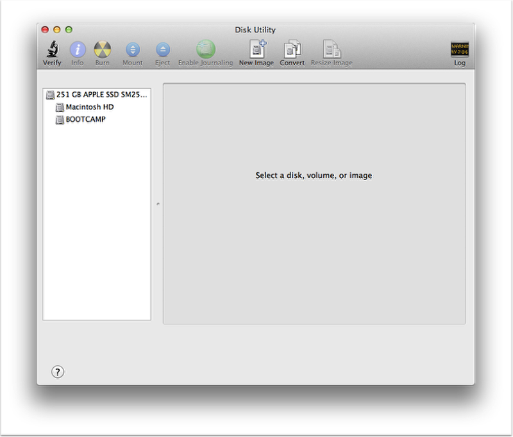
Task: Click the Enable Journaling icon
Action: (x=205, y=50)
